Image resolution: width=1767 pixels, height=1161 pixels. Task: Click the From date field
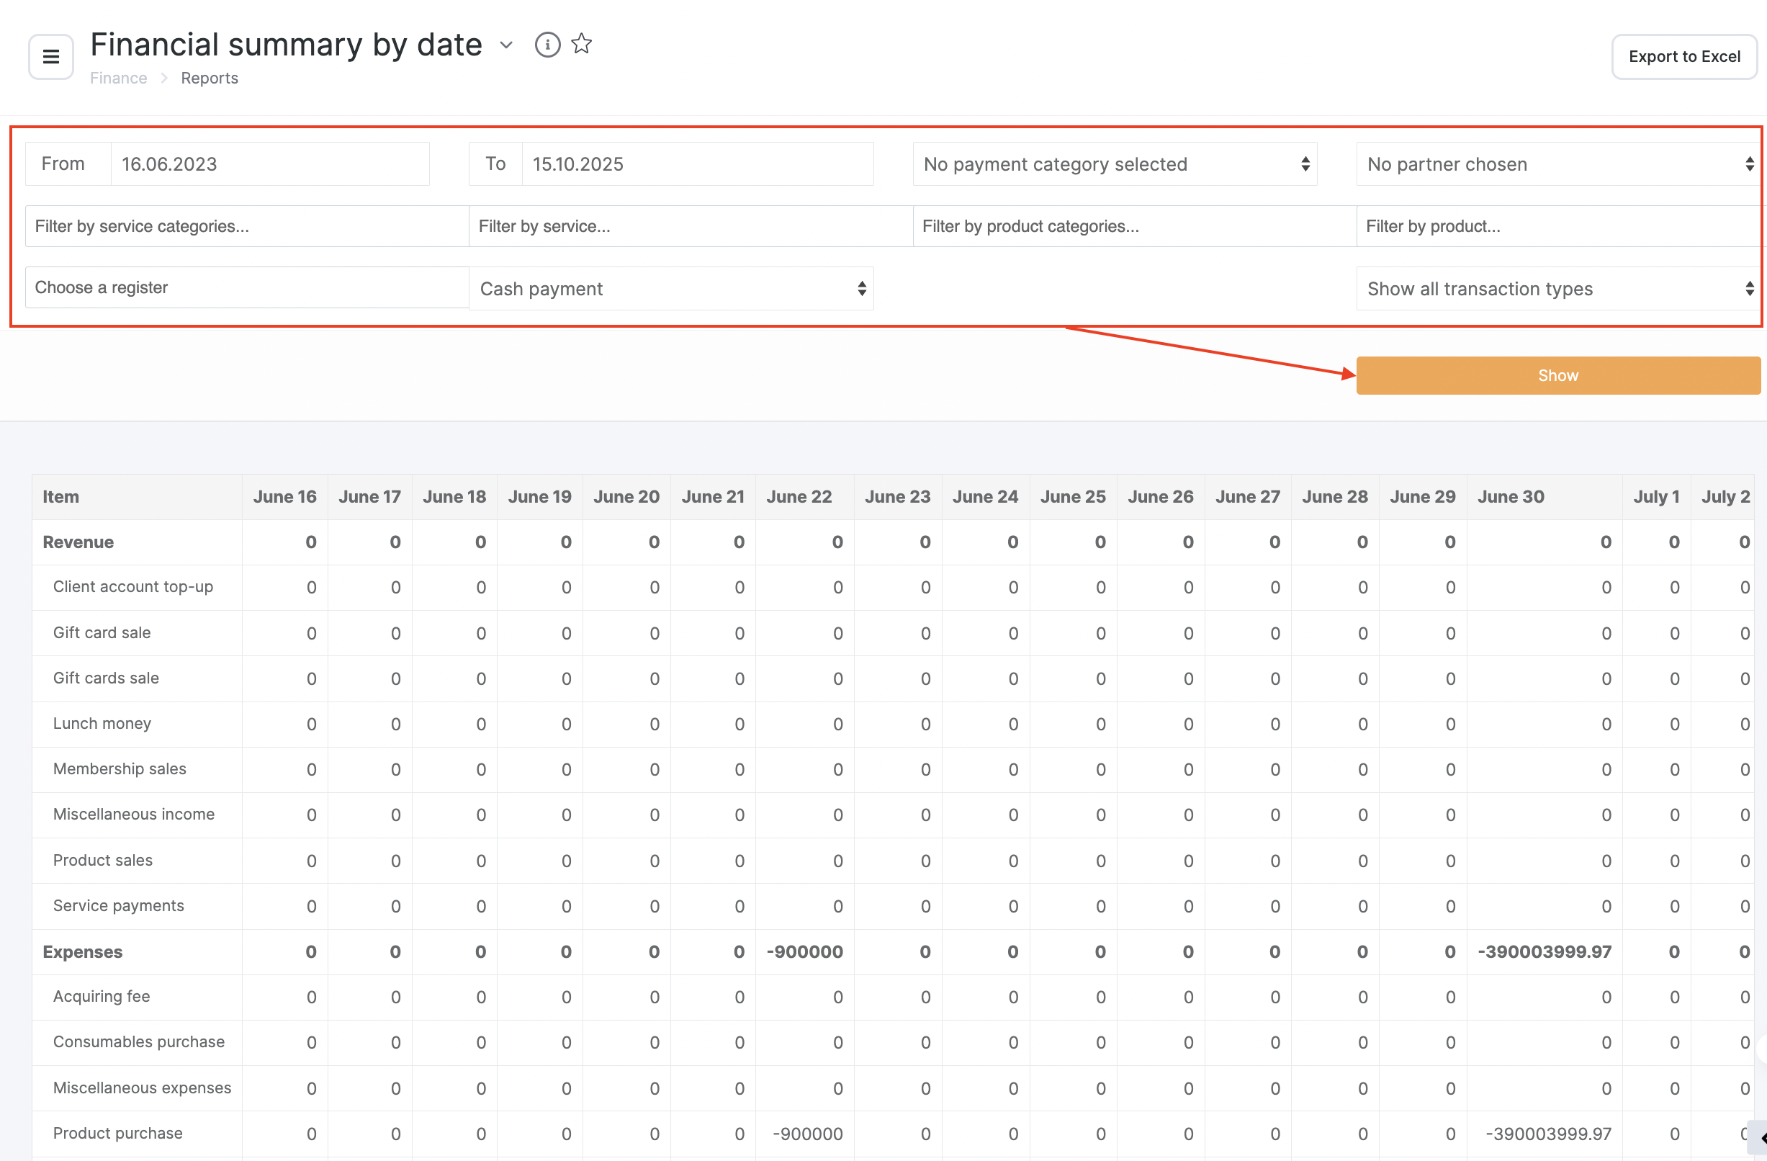pos(269,164)
